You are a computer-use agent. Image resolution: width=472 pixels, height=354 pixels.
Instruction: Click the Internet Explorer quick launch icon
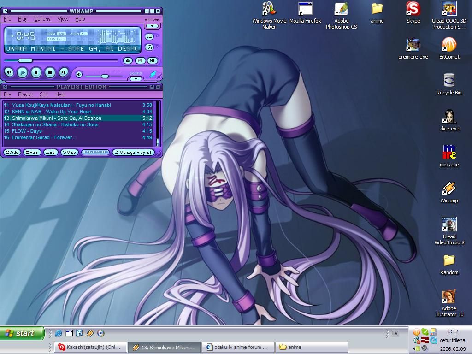[59, 333]
